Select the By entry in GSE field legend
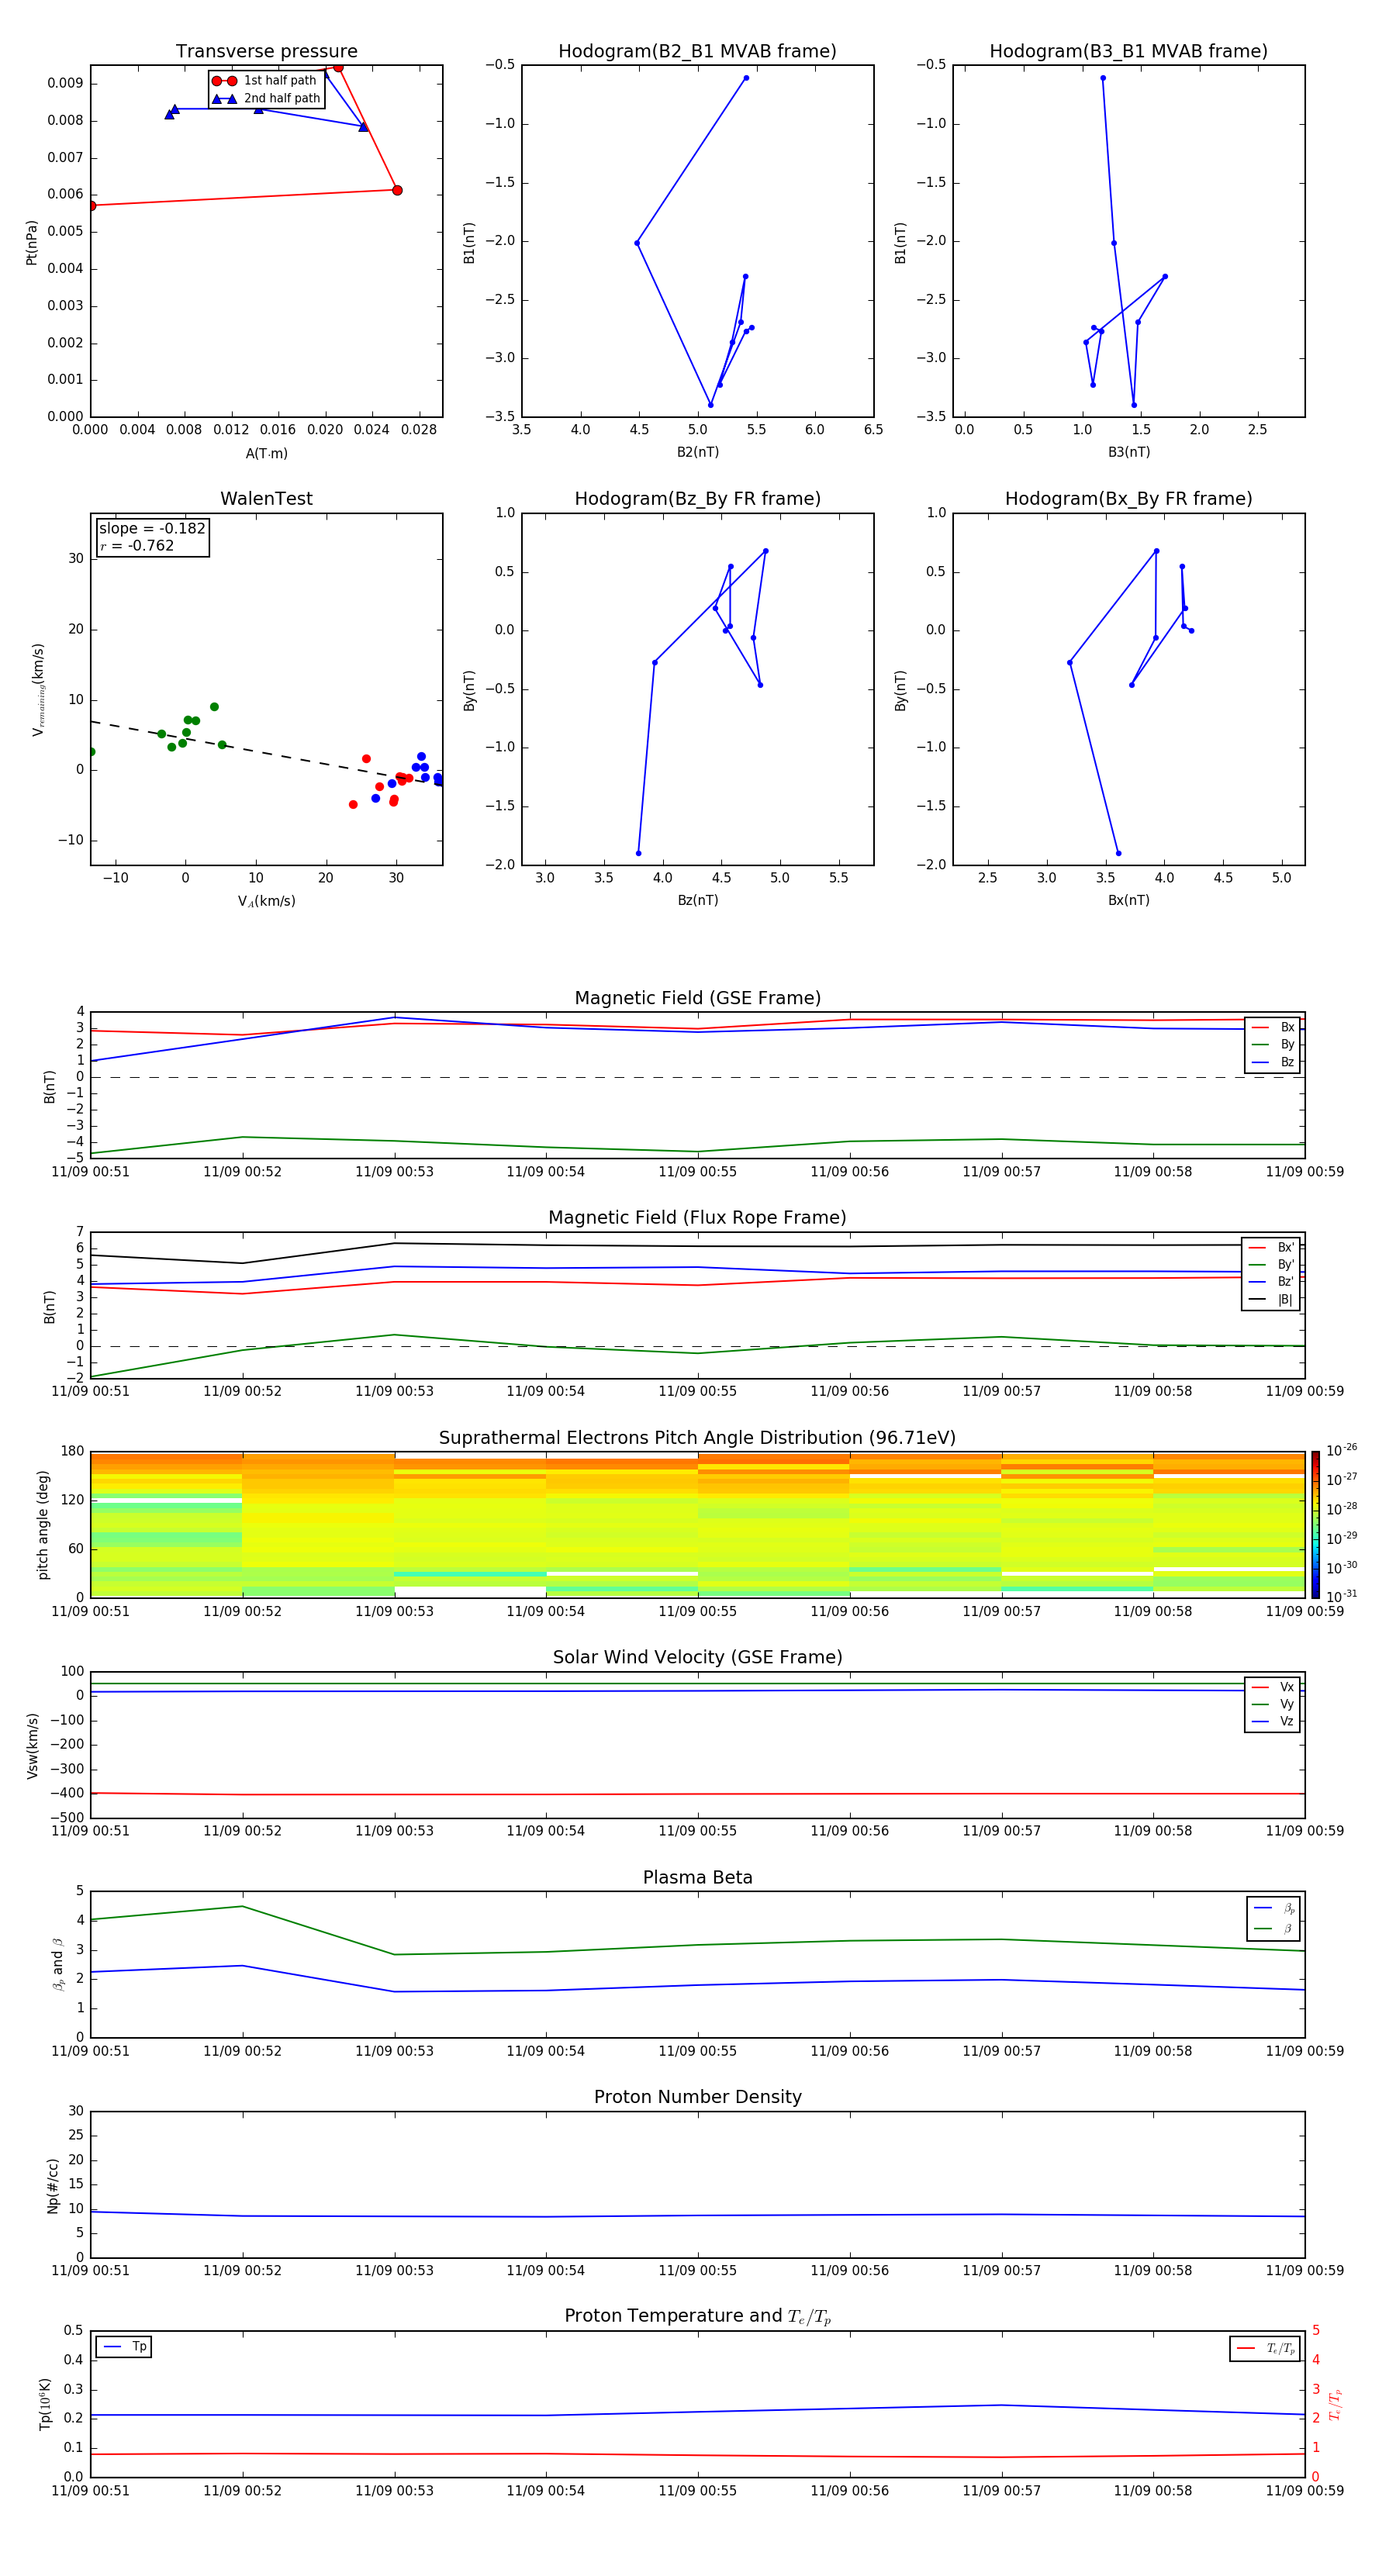Image resolution: width=1396 pixels, height=2559 pixels. coord(1273,1044)
